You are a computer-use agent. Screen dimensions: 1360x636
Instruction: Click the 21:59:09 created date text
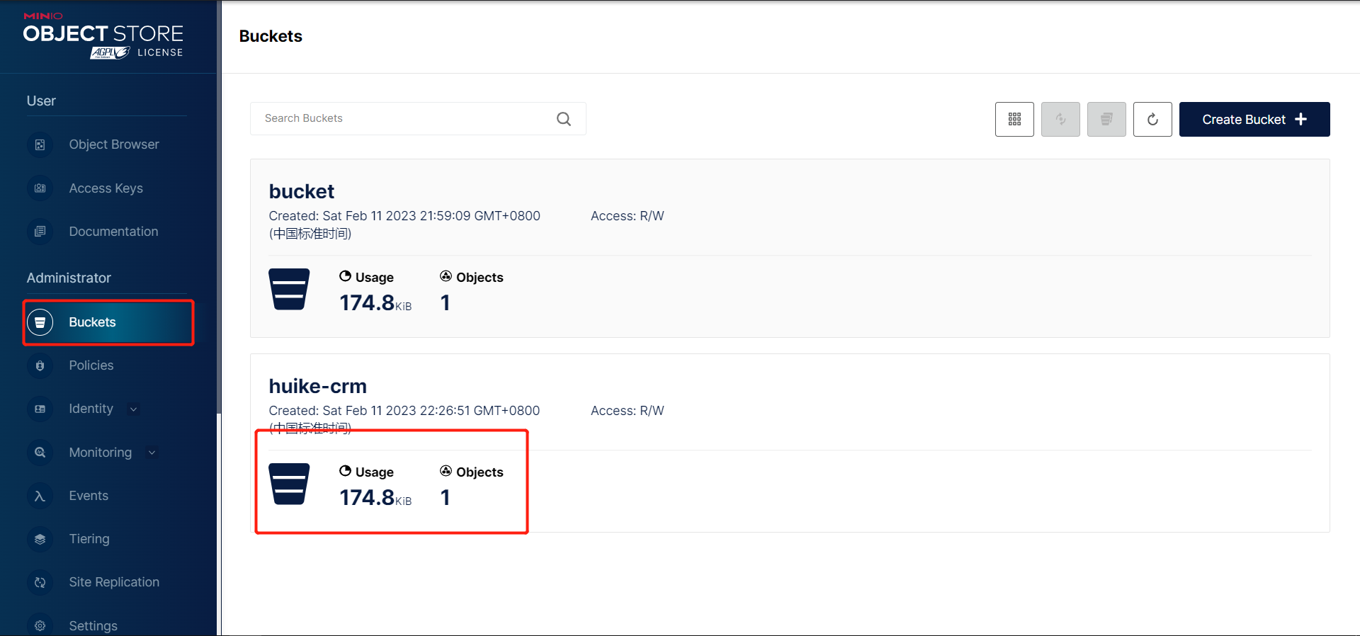coord(404,224)
